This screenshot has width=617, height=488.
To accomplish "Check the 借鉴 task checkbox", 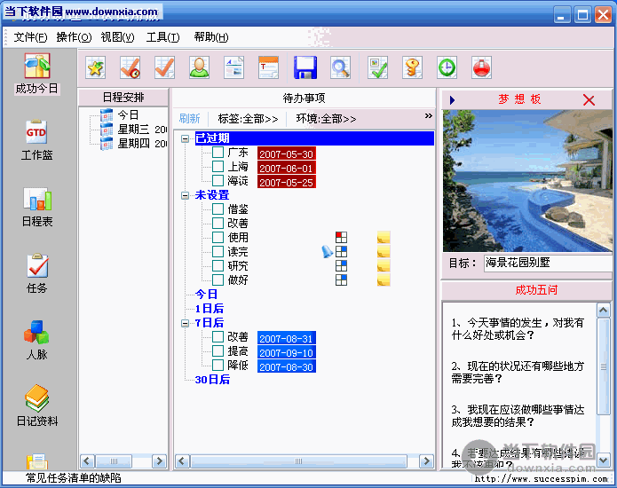I will [x=218, y=209].
